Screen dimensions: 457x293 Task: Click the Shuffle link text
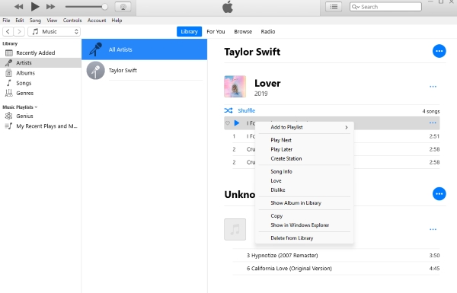[247, 110]
